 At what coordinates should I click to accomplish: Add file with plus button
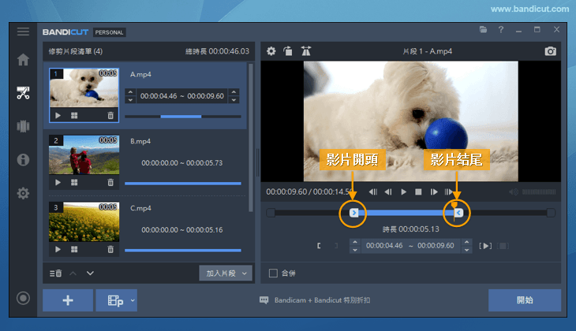pyautogui.click(x=68, y=300)
